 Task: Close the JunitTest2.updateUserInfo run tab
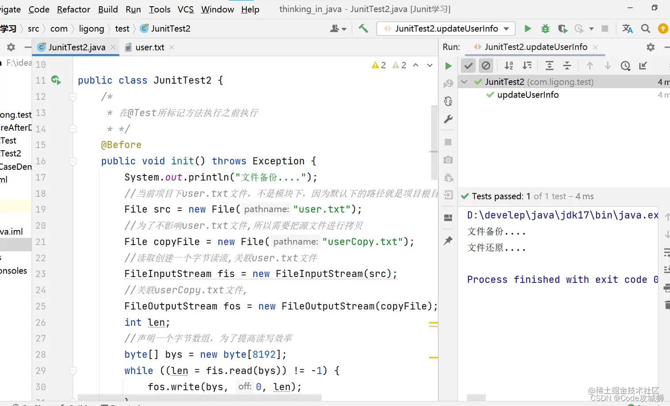click(595, 47)
